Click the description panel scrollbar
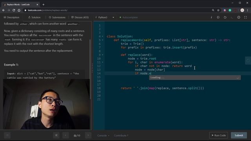The height and width of the screenshot is (141, 251). [90, 69]
